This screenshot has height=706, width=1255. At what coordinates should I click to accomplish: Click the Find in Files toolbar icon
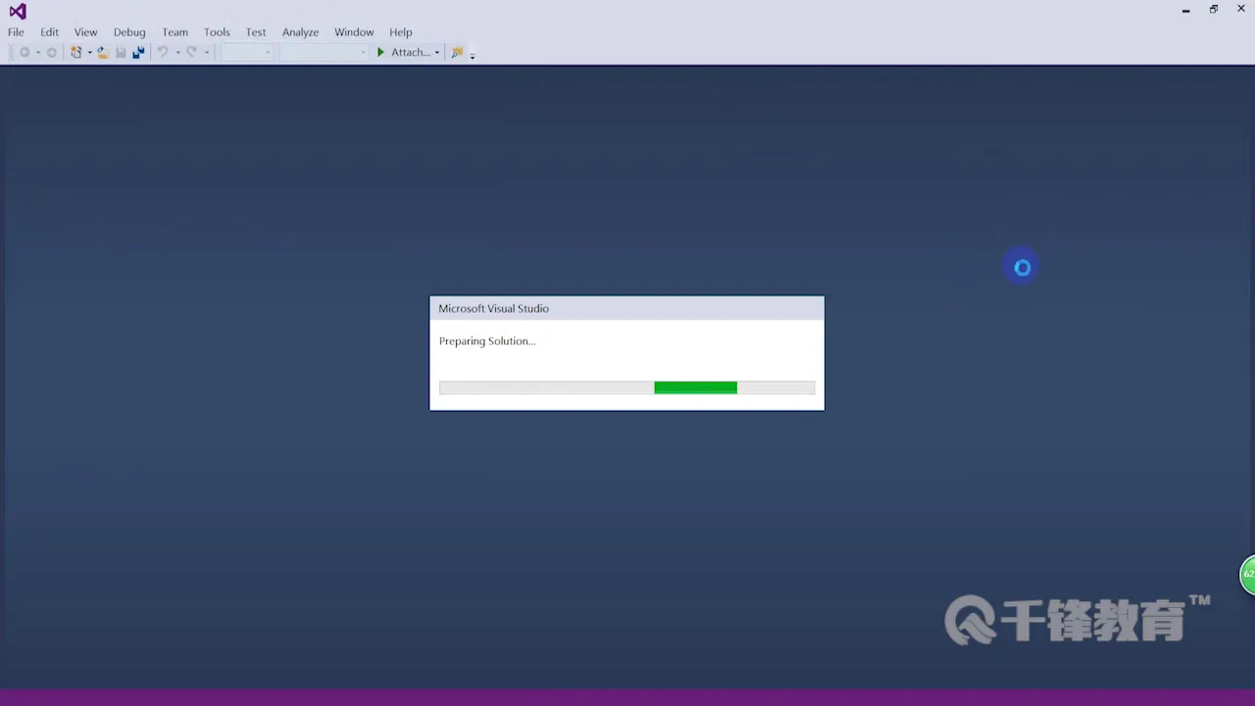tap(457, 53)
